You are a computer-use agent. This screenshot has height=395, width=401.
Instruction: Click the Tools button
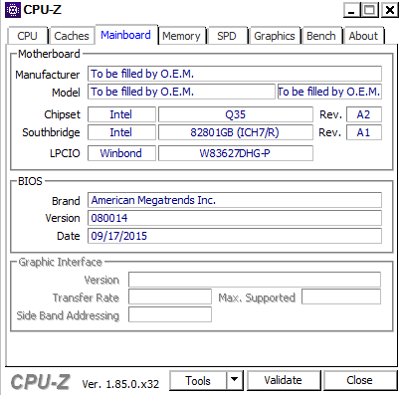tap(198, 380)
